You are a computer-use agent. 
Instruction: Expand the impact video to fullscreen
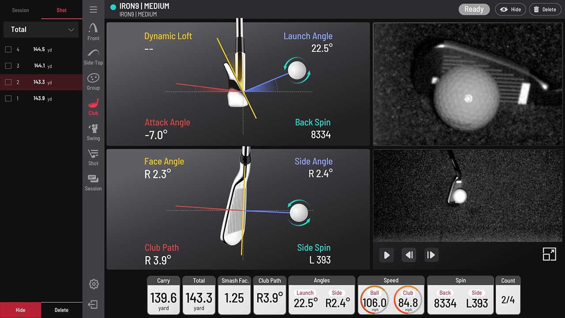(x=549, y=254)
